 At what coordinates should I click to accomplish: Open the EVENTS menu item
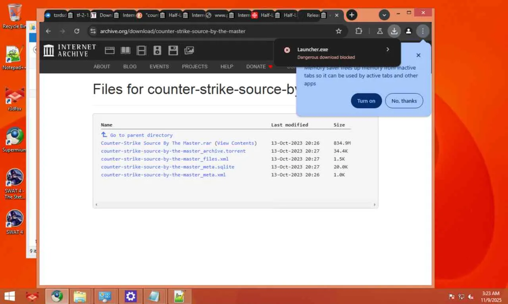[159, 66]
